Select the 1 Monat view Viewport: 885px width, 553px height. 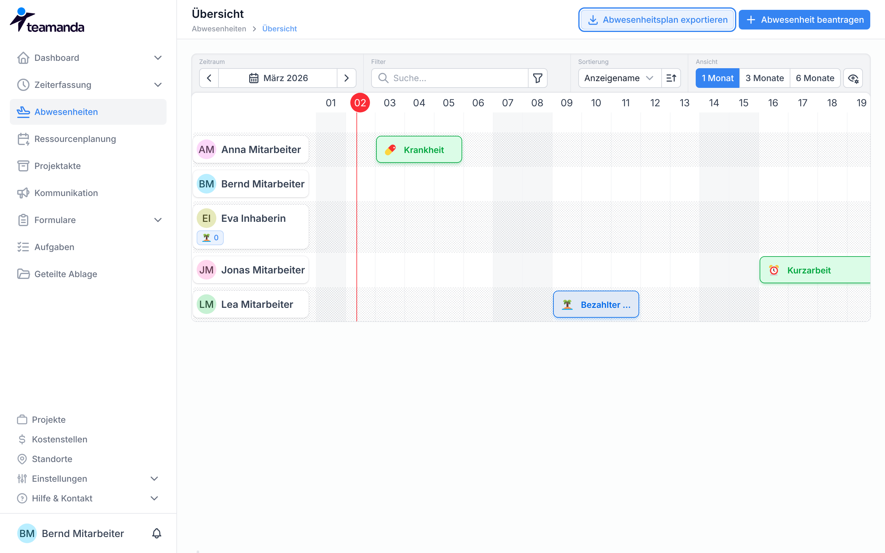tap(718, 78)
